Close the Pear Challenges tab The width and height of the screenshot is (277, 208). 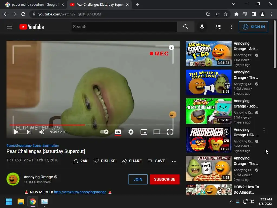click(x=127, y=5)
